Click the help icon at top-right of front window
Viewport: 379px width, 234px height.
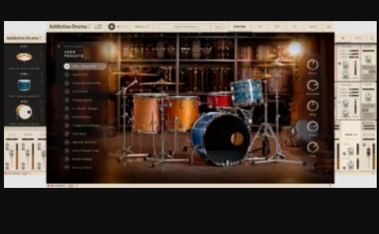[x=329, y=27]
